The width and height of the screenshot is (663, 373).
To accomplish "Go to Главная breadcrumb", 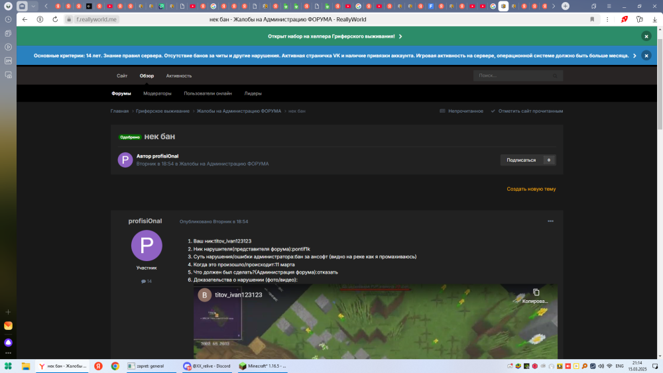I will pos(119,111).
